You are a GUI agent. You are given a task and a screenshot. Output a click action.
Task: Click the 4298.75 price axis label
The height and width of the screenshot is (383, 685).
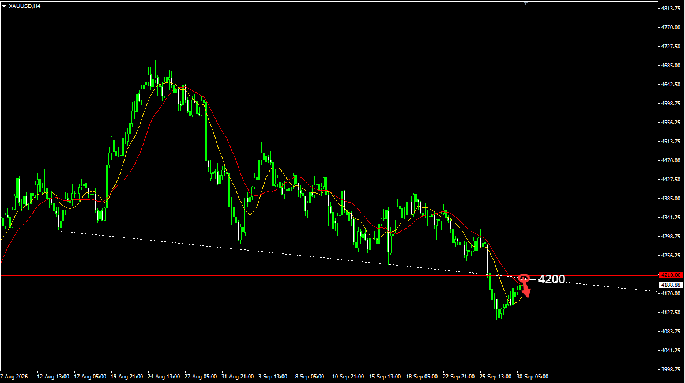pos(671,237)
